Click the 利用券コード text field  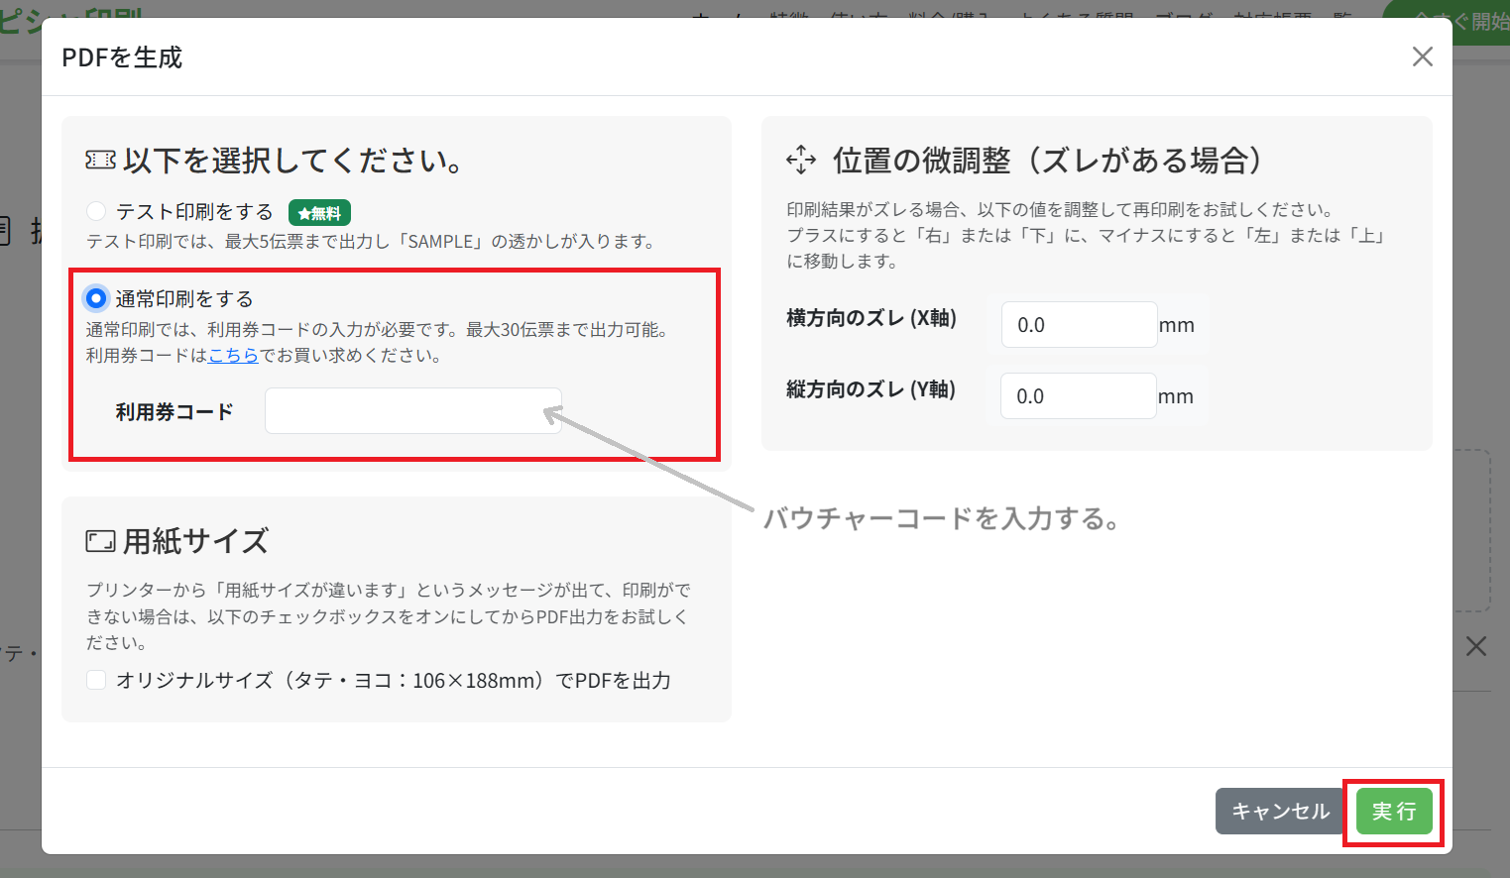412,411
